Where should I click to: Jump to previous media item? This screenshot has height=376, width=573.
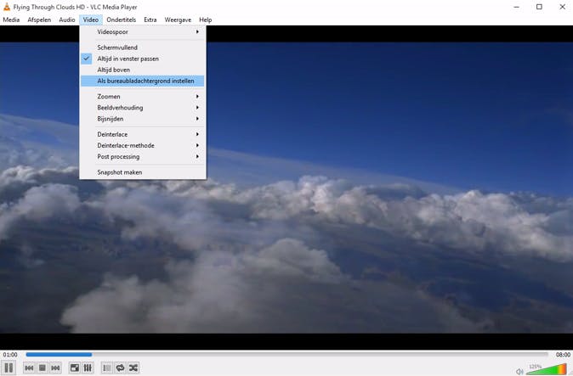click(29, 368)
